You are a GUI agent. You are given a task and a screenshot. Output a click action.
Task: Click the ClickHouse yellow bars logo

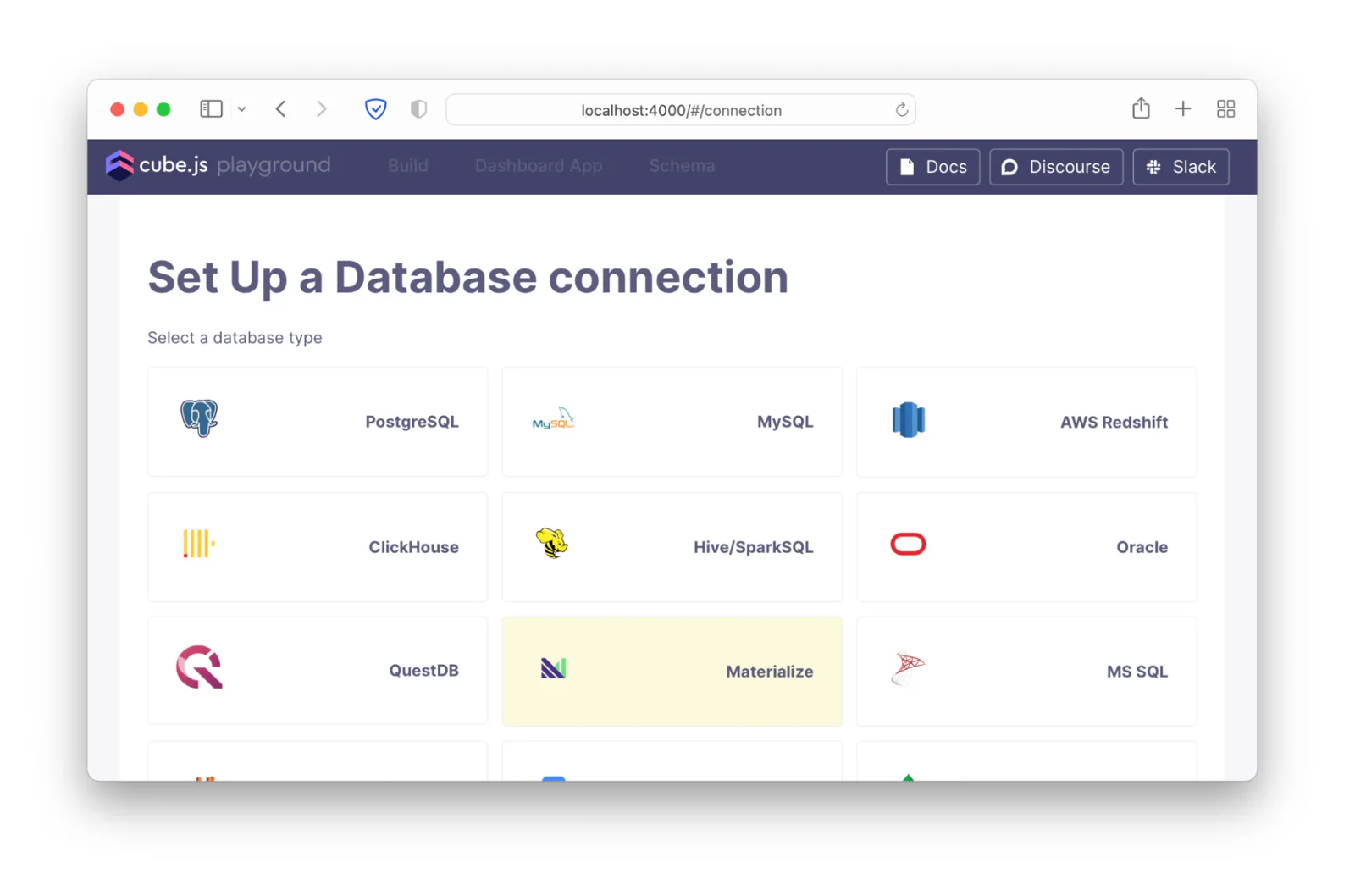(x=199, y=544)
